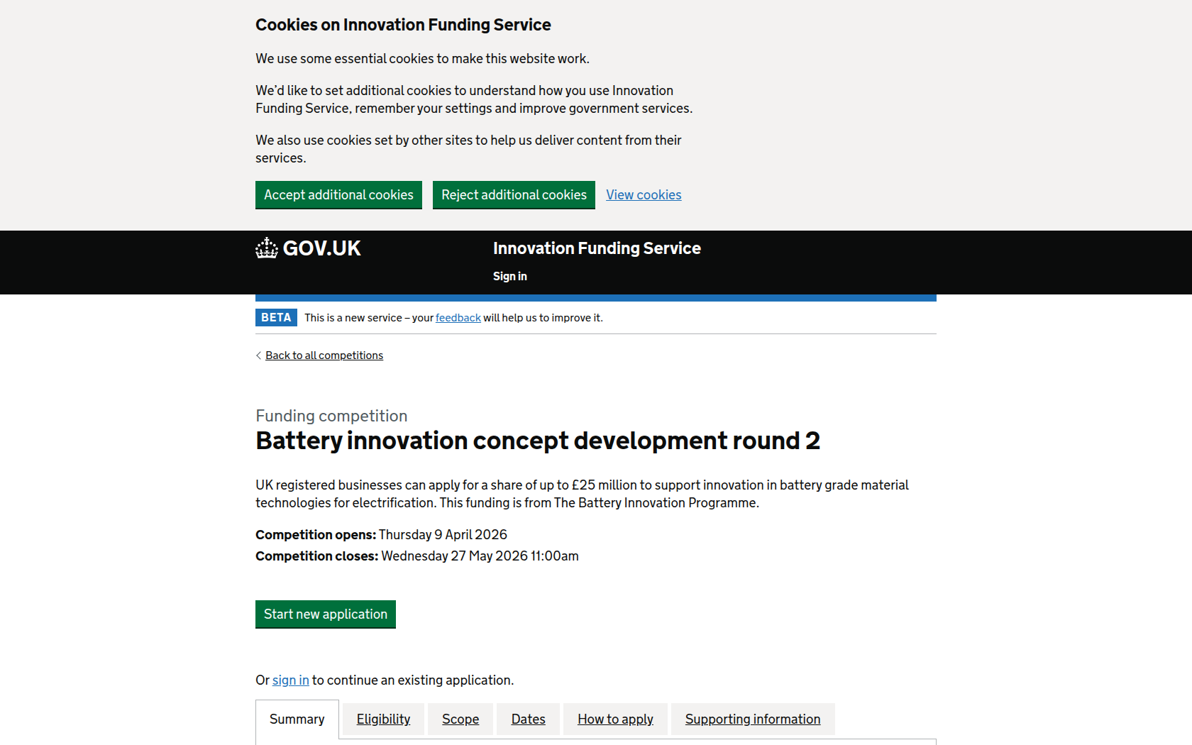Click the blue BETA tag
Viewport: 1192px width, 745px height.
click(x=276, y=318)
